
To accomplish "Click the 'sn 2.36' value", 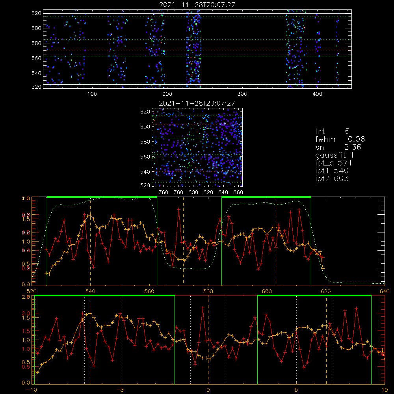I will (338, 147).
